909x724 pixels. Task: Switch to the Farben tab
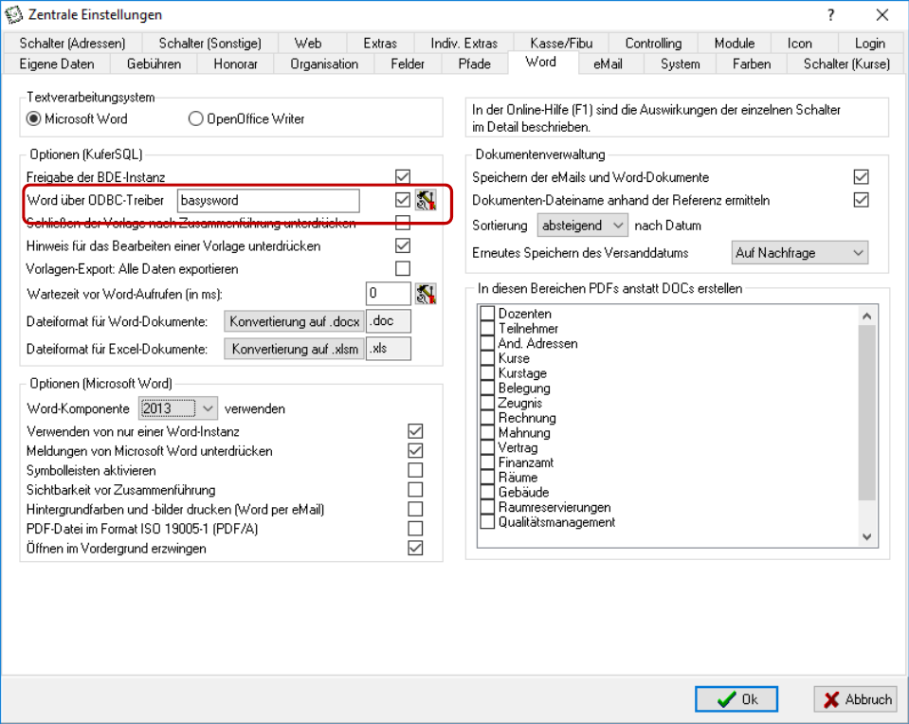tap(752, 63)
